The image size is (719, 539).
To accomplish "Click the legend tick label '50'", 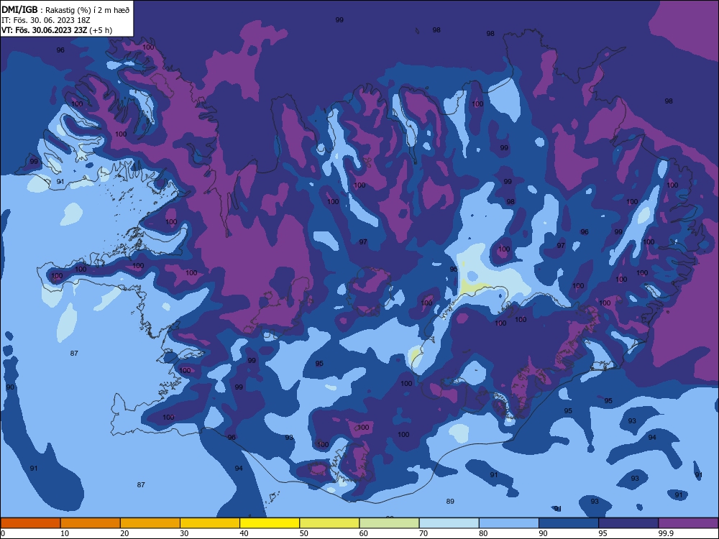I will click(x=303, y=533).
